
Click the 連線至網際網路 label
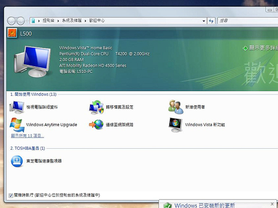120,125
